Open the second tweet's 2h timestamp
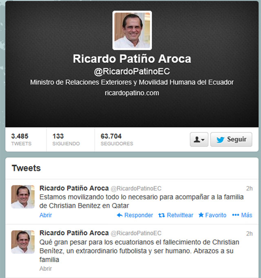 click(249, 234)
